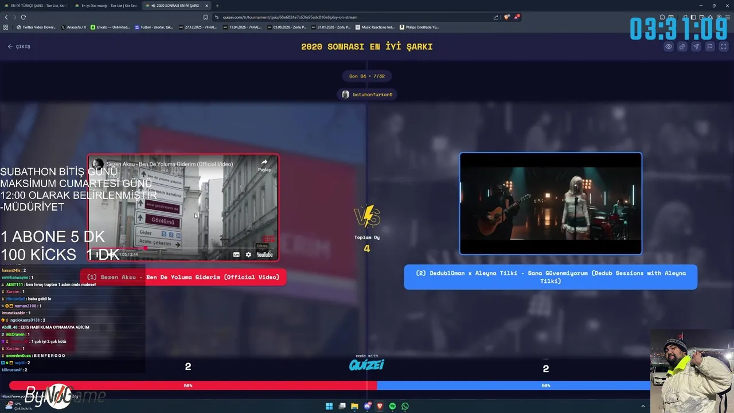Open a new browser tab
This screenshot has height=413, width=734.
[x=217, y=6]
